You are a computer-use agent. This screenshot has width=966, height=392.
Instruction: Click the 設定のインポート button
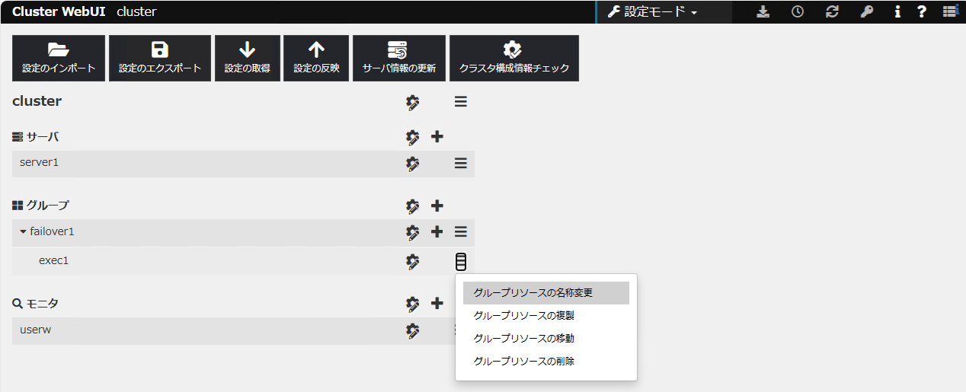pos(59,58)
